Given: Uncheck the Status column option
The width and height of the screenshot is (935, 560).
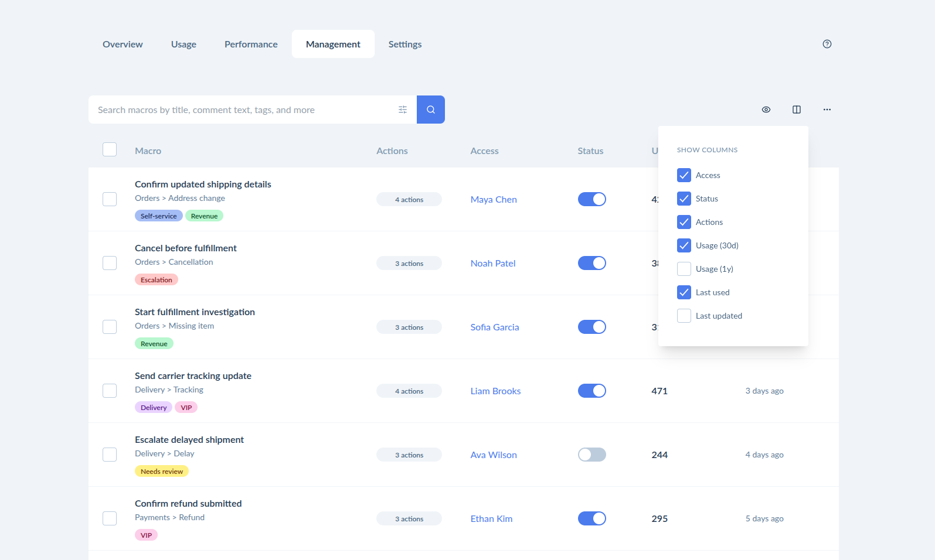Looking at the screenshot, I should click(684, 199).
